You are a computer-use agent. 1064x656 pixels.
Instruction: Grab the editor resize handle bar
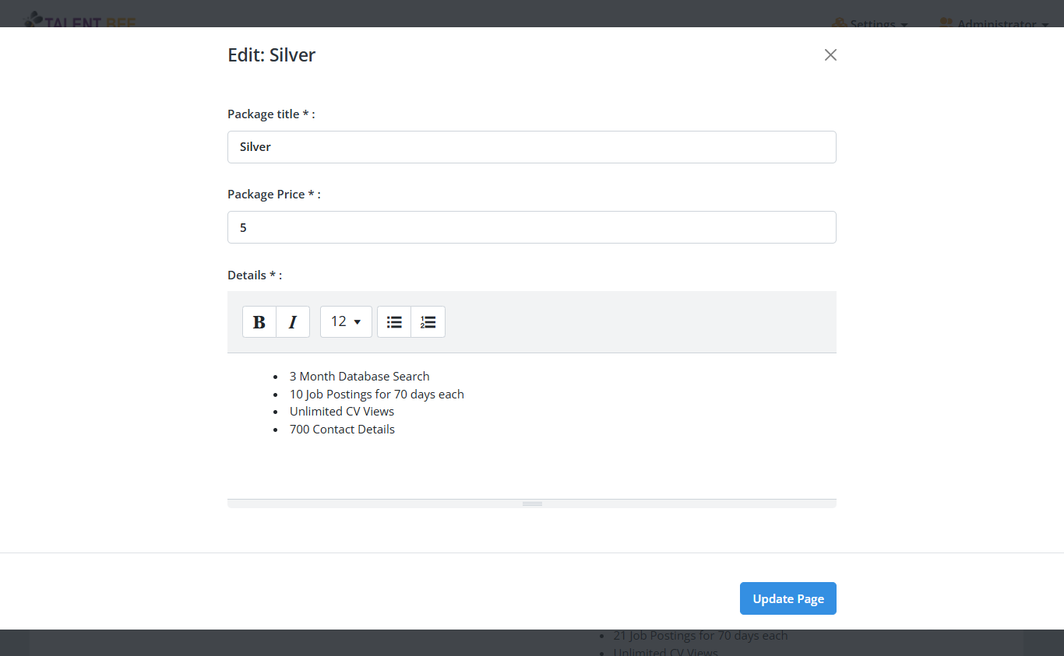[x=532, y=503]
